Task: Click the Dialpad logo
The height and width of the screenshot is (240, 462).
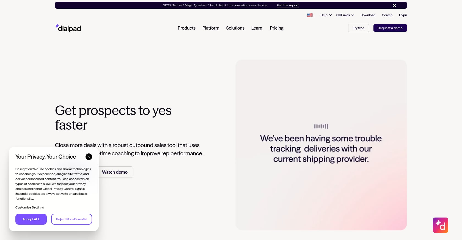Action: pyautogui.click(x=68, y=28)
